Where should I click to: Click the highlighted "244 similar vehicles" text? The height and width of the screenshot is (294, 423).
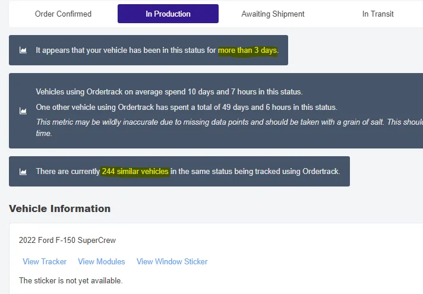(135, 172)
